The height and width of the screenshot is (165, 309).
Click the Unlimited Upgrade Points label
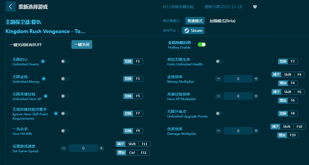click(187, 116)
